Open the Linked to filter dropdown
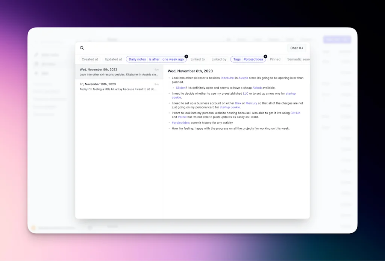 click(x=198, y=59)
